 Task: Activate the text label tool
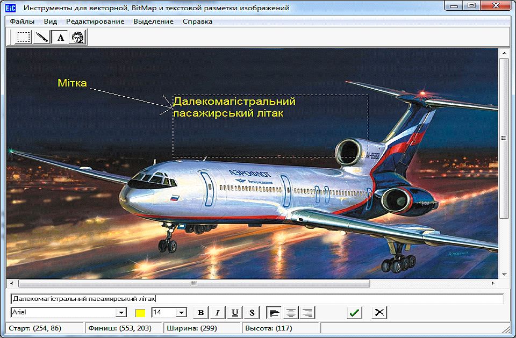click(x=60, y=38)
